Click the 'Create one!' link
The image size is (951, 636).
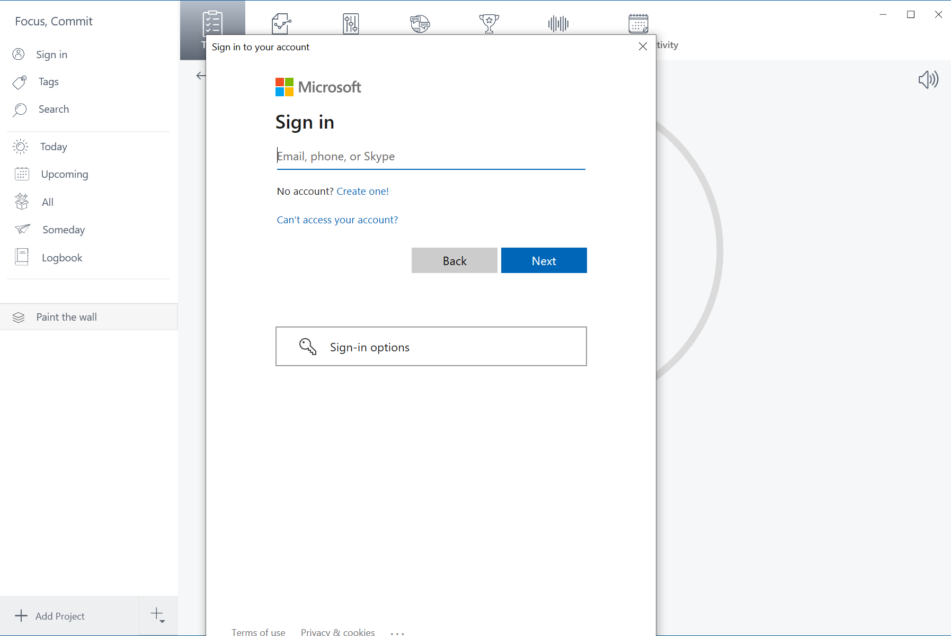click(362, 191)
